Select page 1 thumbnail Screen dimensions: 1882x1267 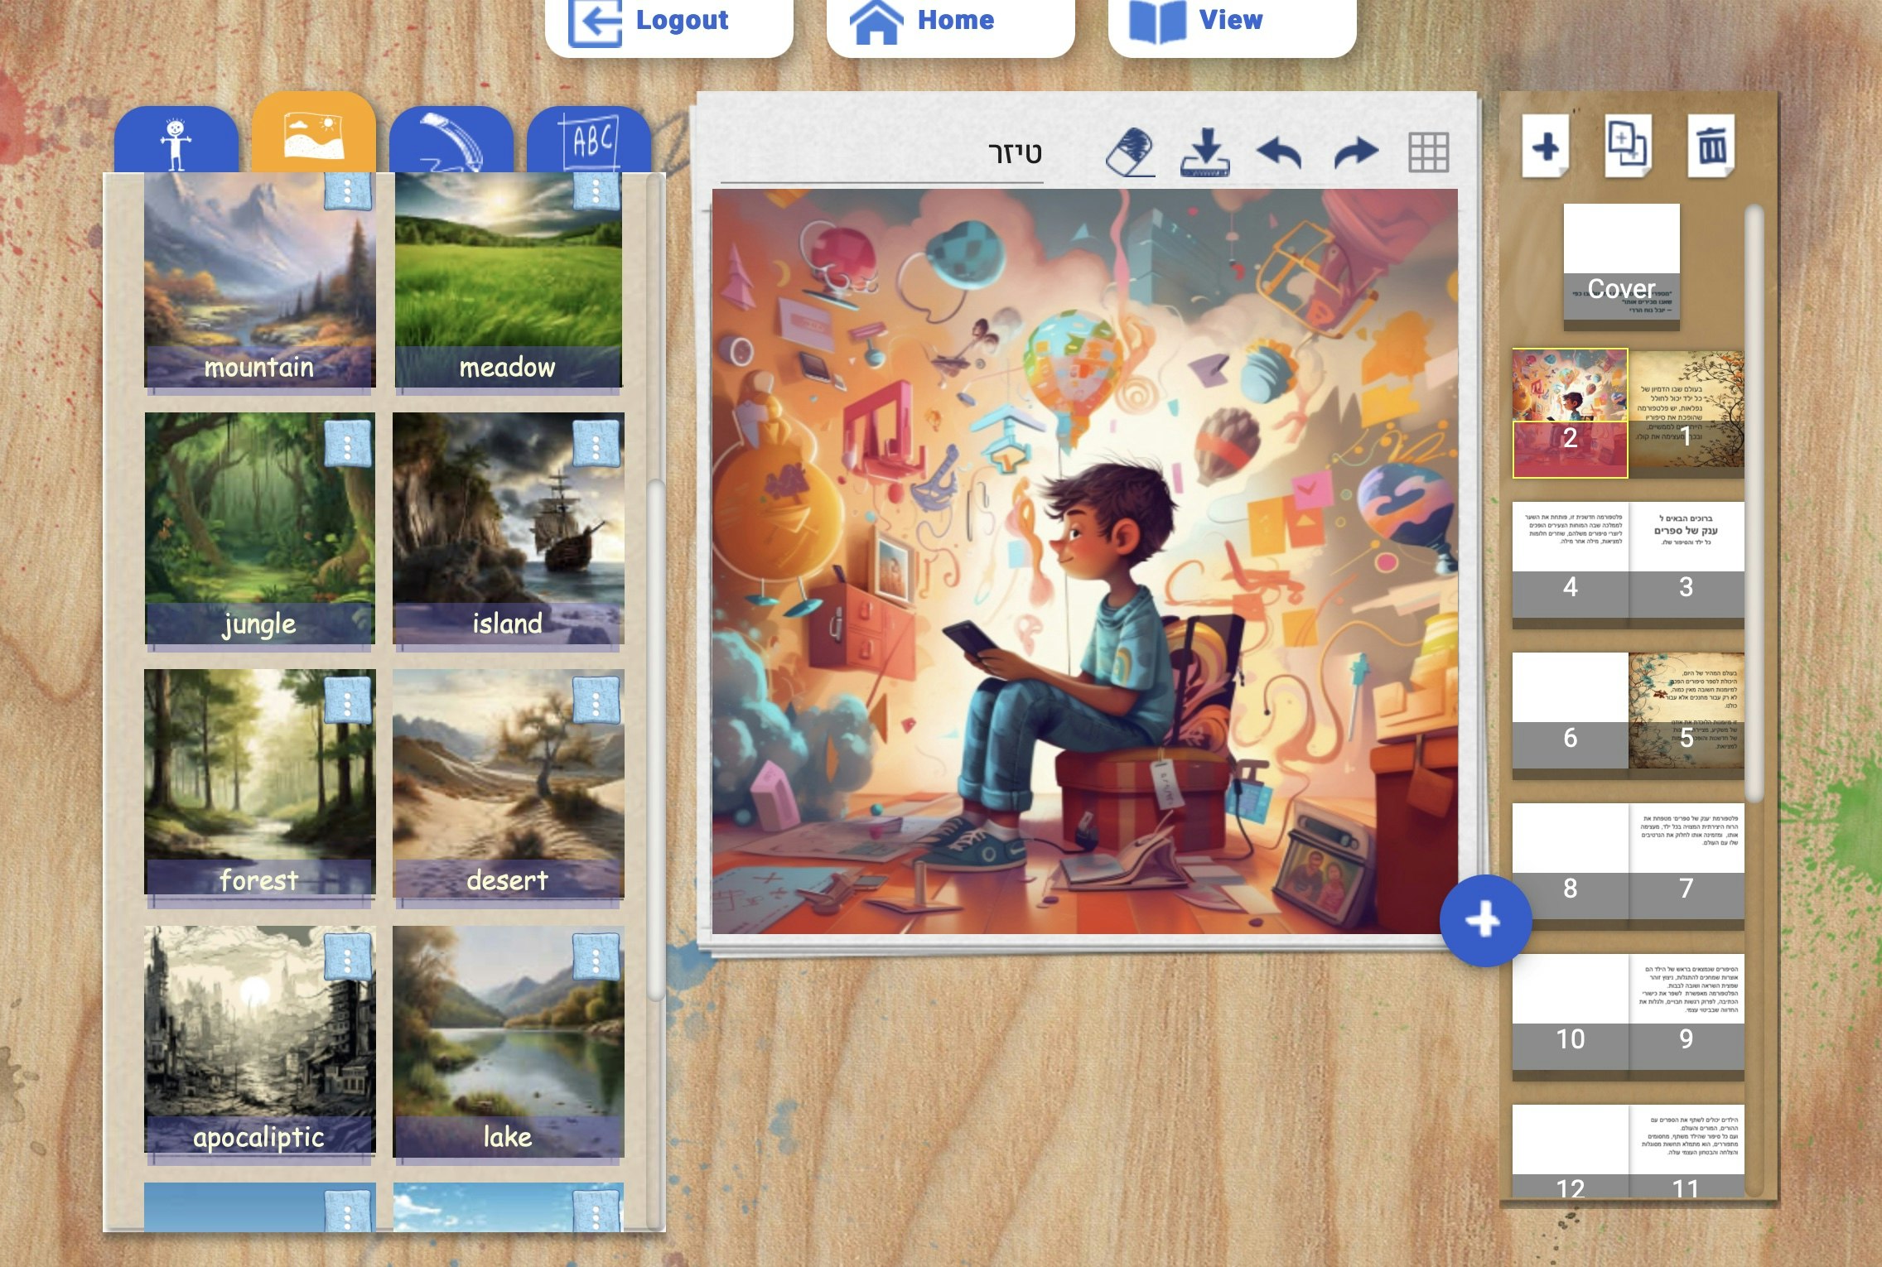tap(1686, 412)
